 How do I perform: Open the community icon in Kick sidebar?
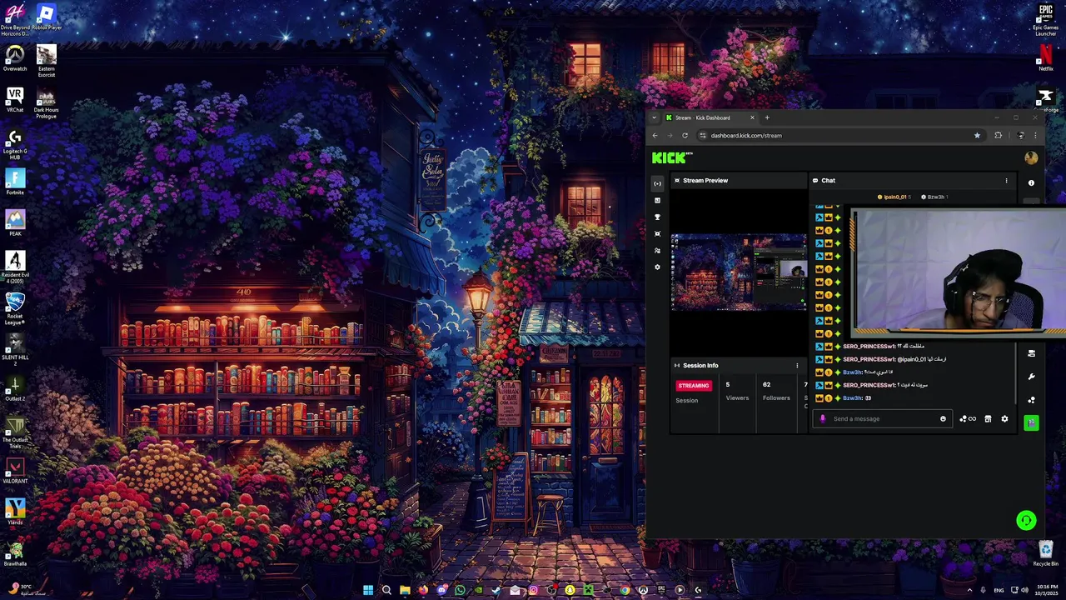click(657, 250)
